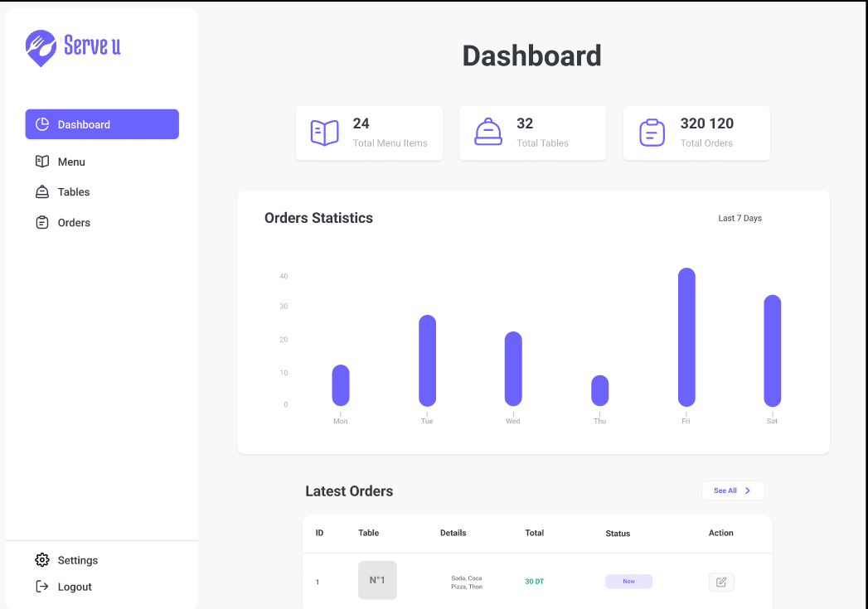Click the Dashboard pie chart icon
This screenshot has height=609, width=868.
click(x=42, y=124)
